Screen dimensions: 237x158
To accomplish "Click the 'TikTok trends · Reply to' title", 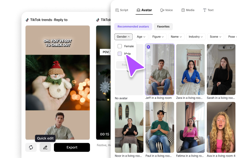I will (49, 20).
